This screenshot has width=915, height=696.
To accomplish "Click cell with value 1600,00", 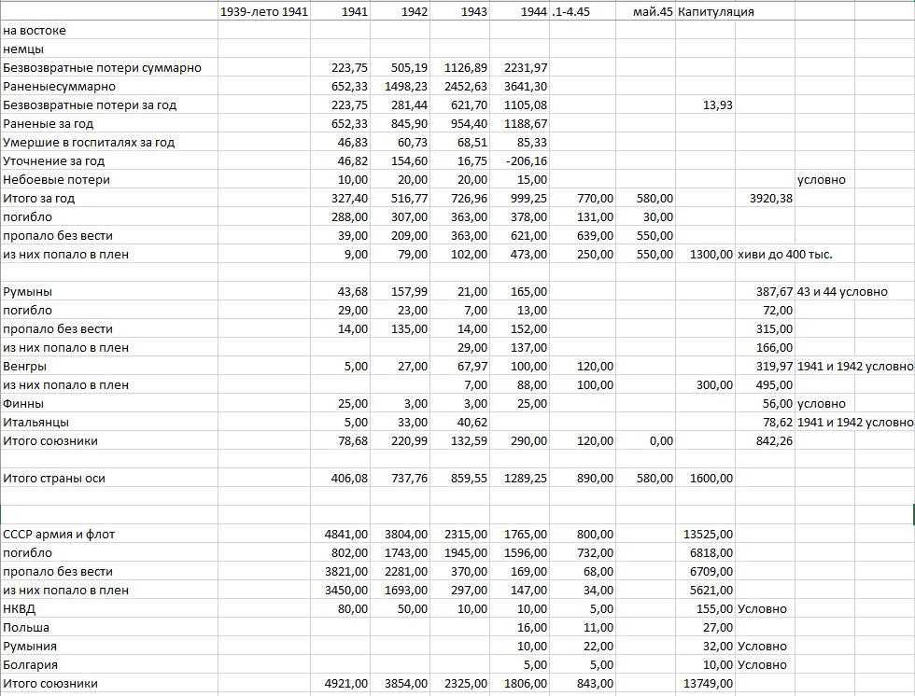I will point(705,478).
